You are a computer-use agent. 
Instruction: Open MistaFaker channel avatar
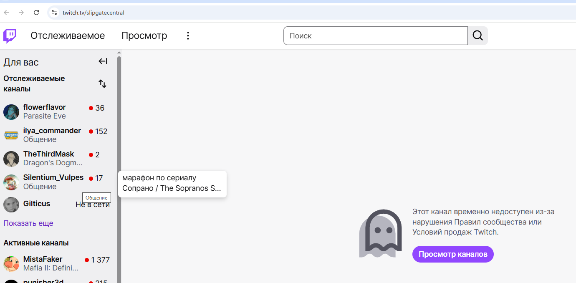[x=11, y=264]
